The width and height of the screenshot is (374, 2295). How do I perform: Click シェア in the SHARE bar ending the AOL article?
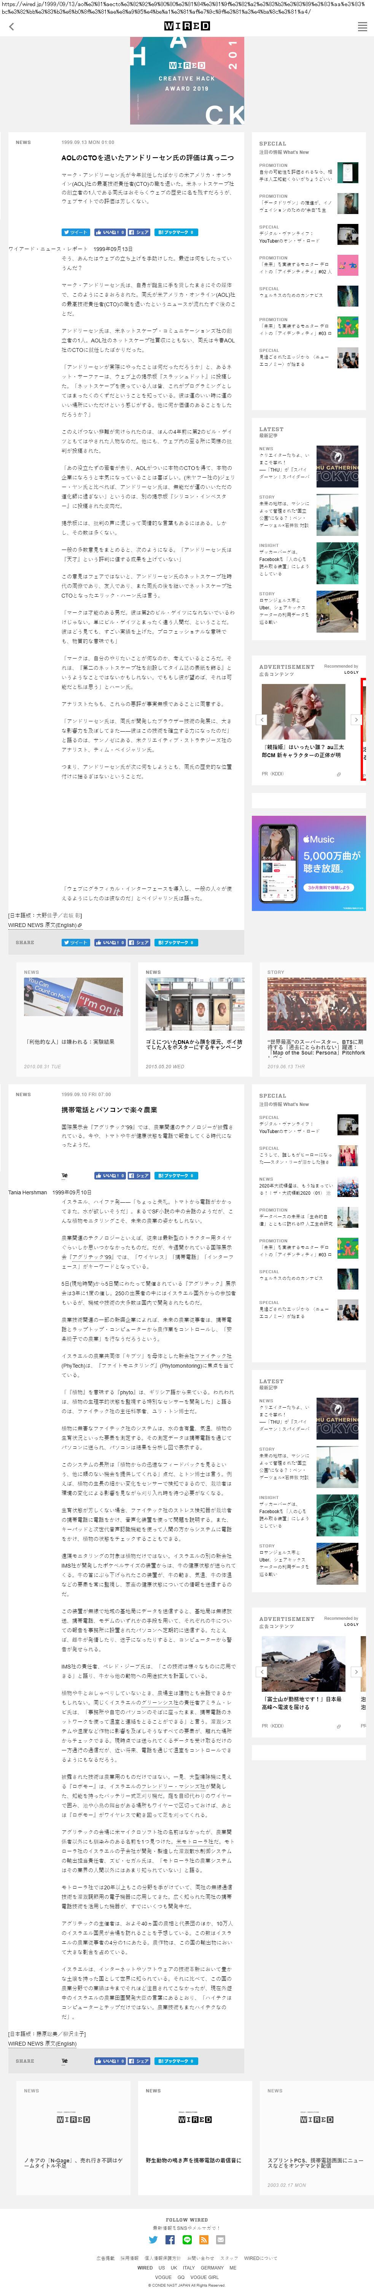[139, 942]
